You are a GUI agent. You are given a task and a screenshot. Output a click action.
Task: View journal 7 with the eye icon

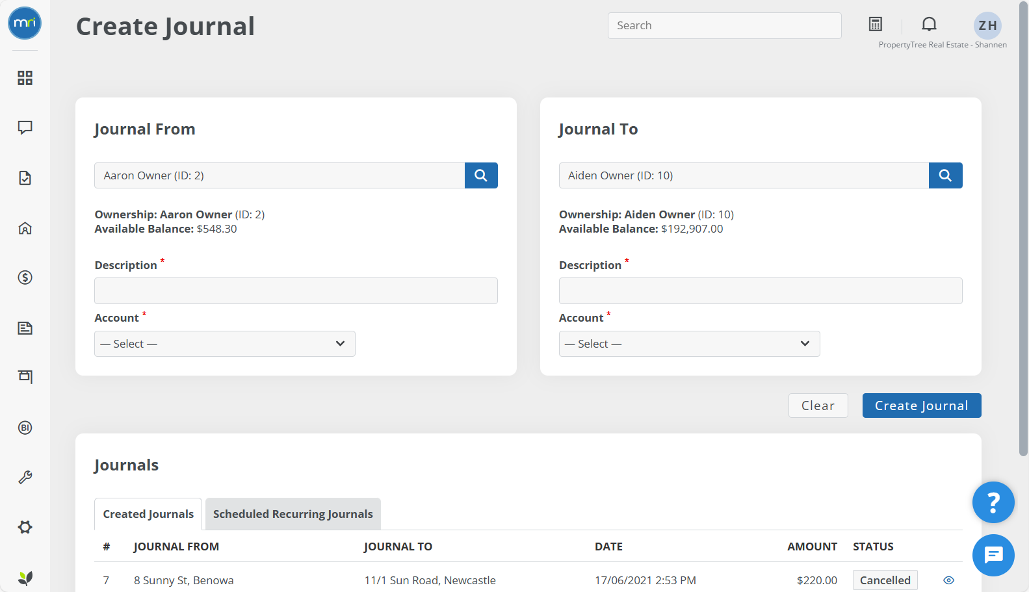pos(949,580)
